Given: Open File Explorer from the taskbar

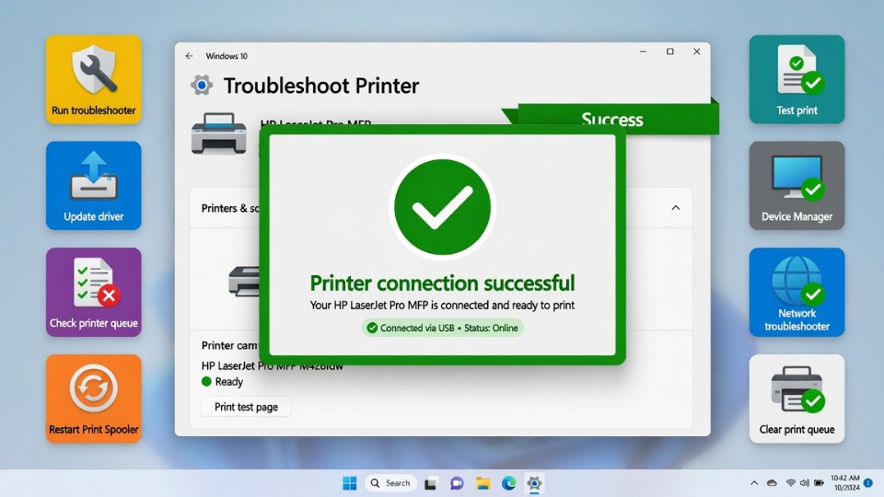Looking at the screenshot, I should tap(483, 483).
